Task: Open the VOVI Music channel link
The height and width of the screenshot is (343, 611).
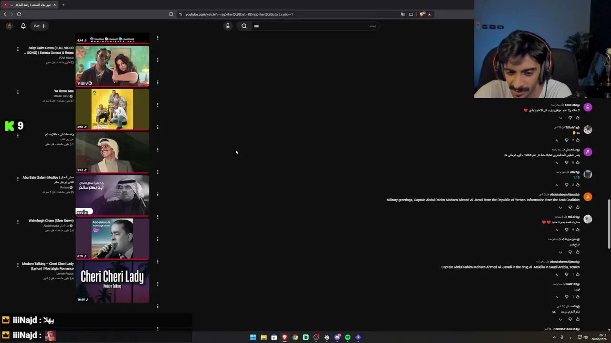Action: coord(66,58)
